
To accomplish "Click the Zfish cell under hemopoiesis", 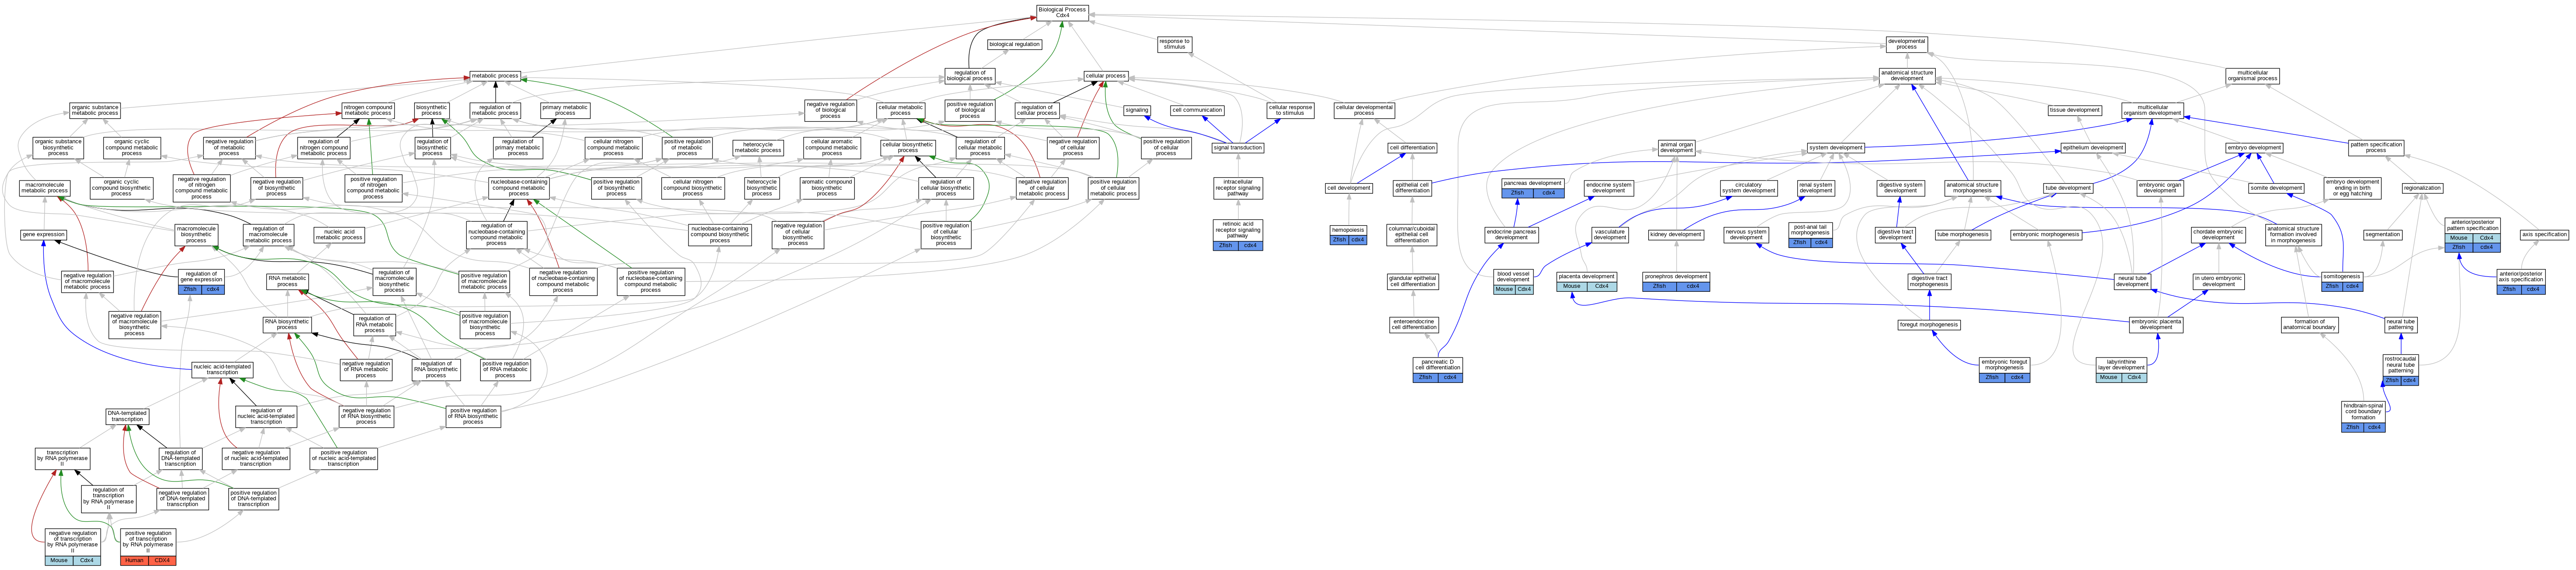I will tap(1339, 240).
